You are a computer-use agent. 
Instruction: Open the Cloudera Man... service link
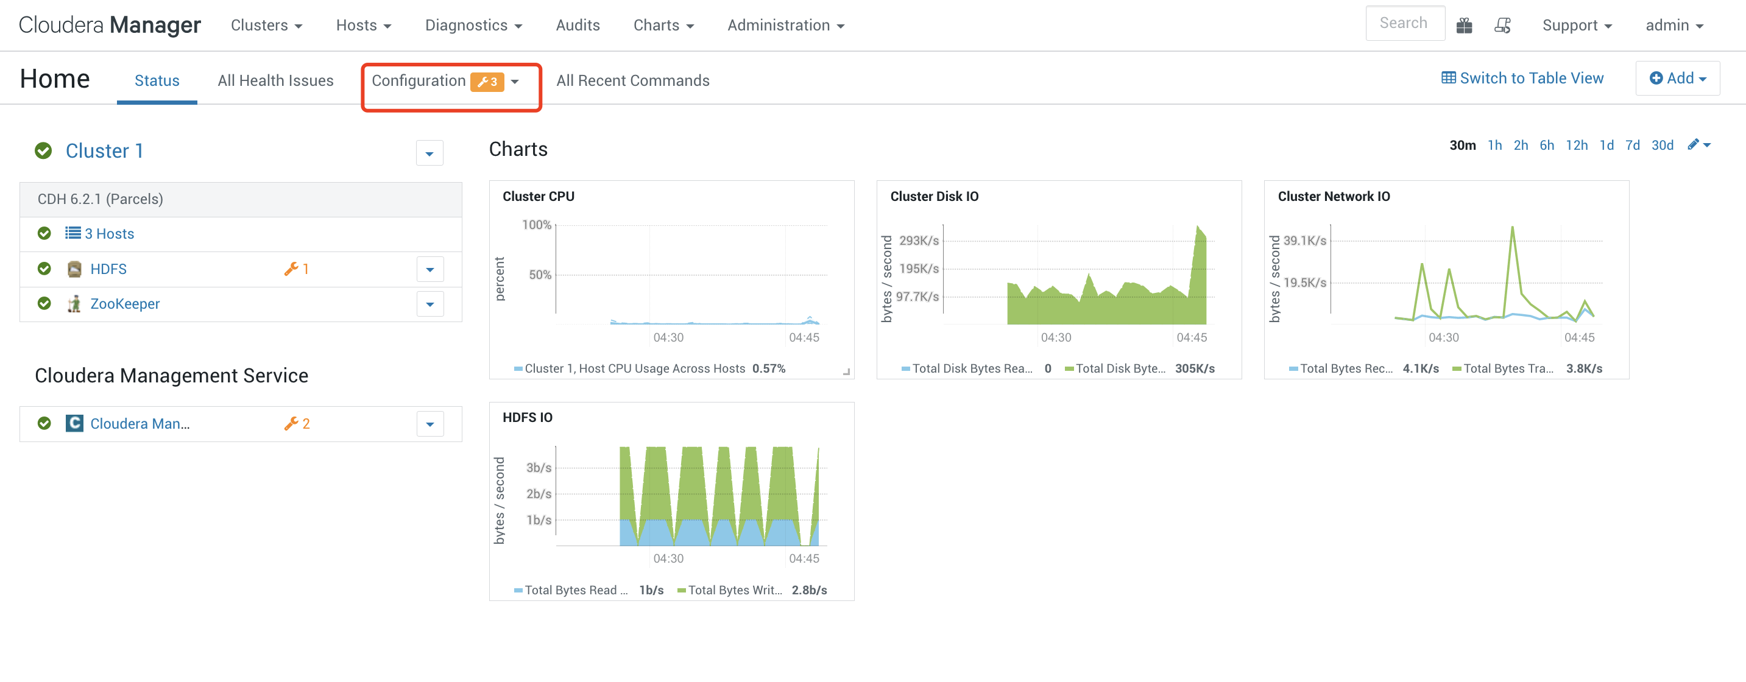tap(140, 423)
